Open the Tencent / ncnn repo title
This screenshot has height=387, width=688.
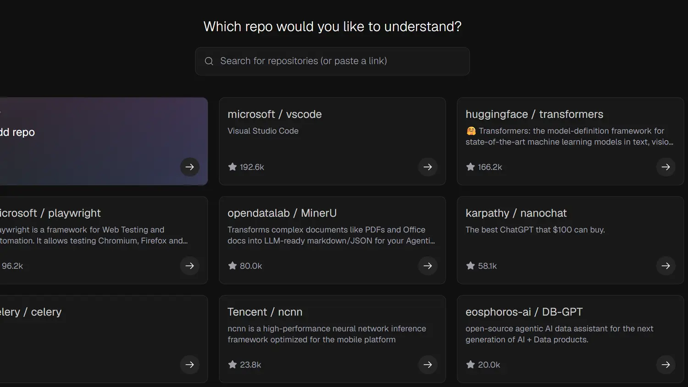[265, 312]
